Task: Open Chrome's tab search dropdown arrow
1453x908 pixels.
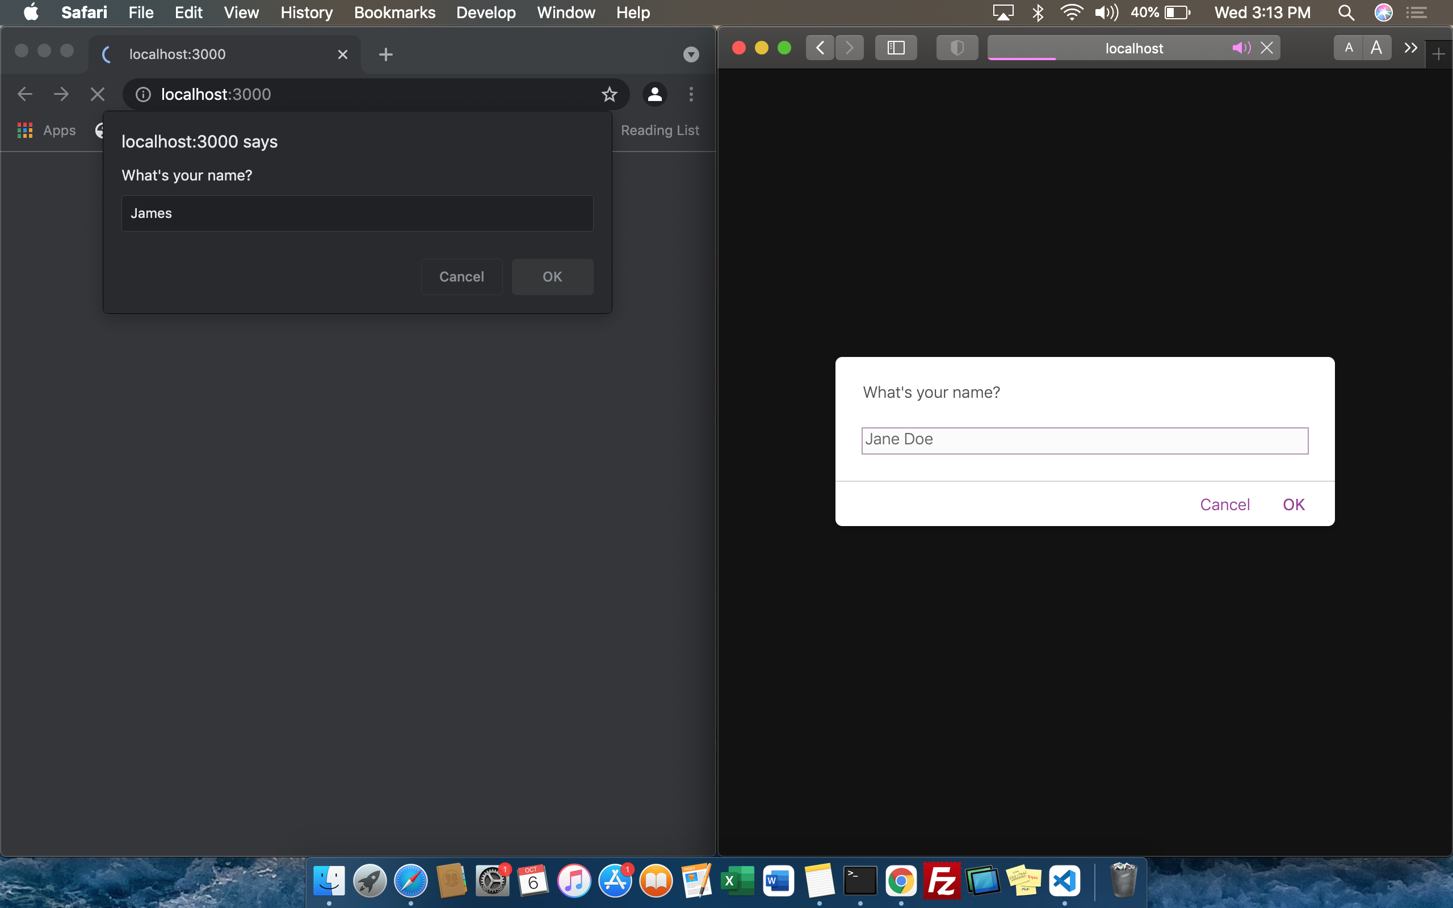Action: click(690, 54)
